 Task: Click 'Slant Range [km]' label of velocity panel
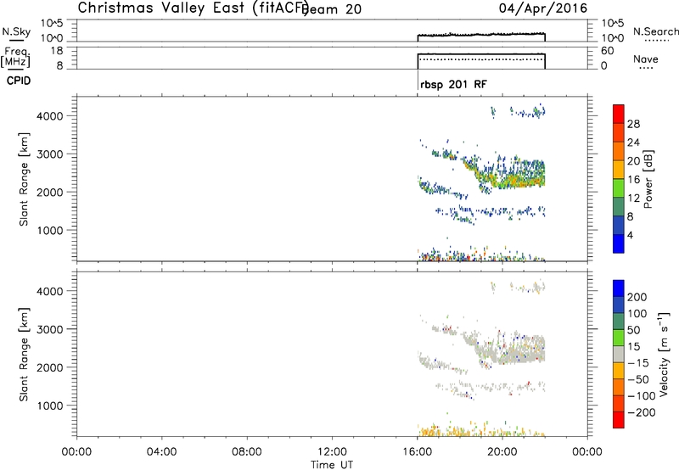(x=24, y=355)
